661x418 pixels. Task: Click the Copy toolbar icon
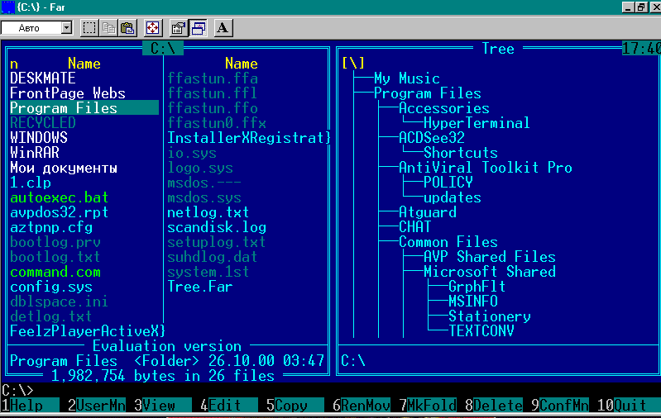pyautogui.click(x=108, y=28)
